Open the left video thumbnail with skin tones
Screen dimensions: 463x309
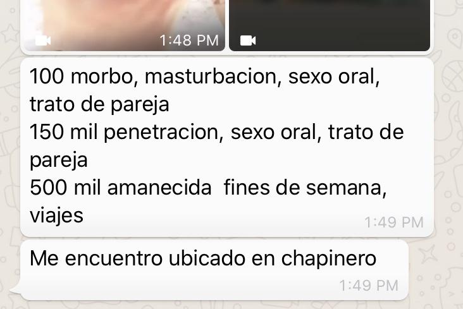(x=124, y=25)
